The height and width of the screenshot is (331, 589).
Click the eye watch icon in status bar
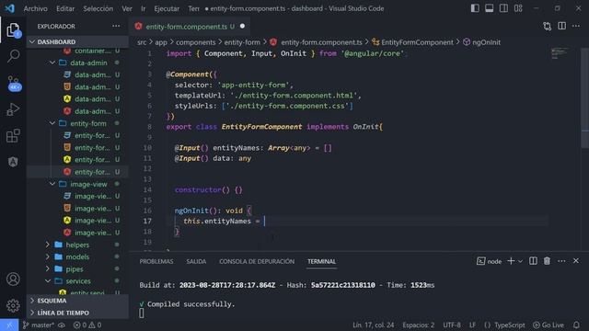click(62, 325)
